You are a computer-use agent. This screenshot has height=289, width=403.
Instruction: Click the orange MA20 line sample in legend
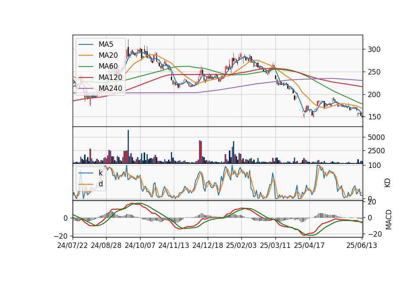[x=86, y=55]
